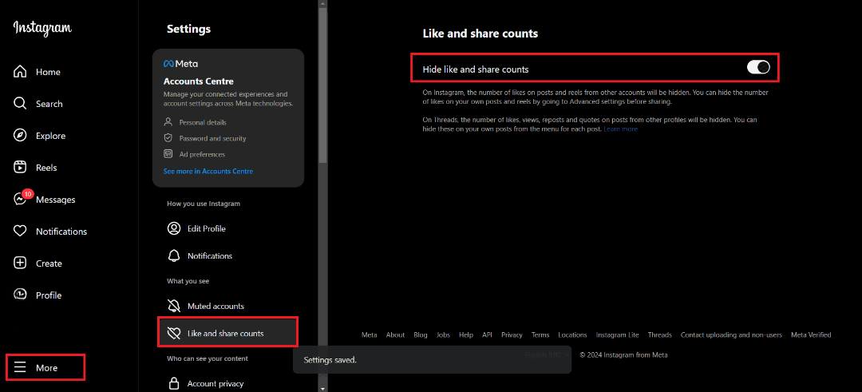Click the Edit Profile icon

point(174,228)
